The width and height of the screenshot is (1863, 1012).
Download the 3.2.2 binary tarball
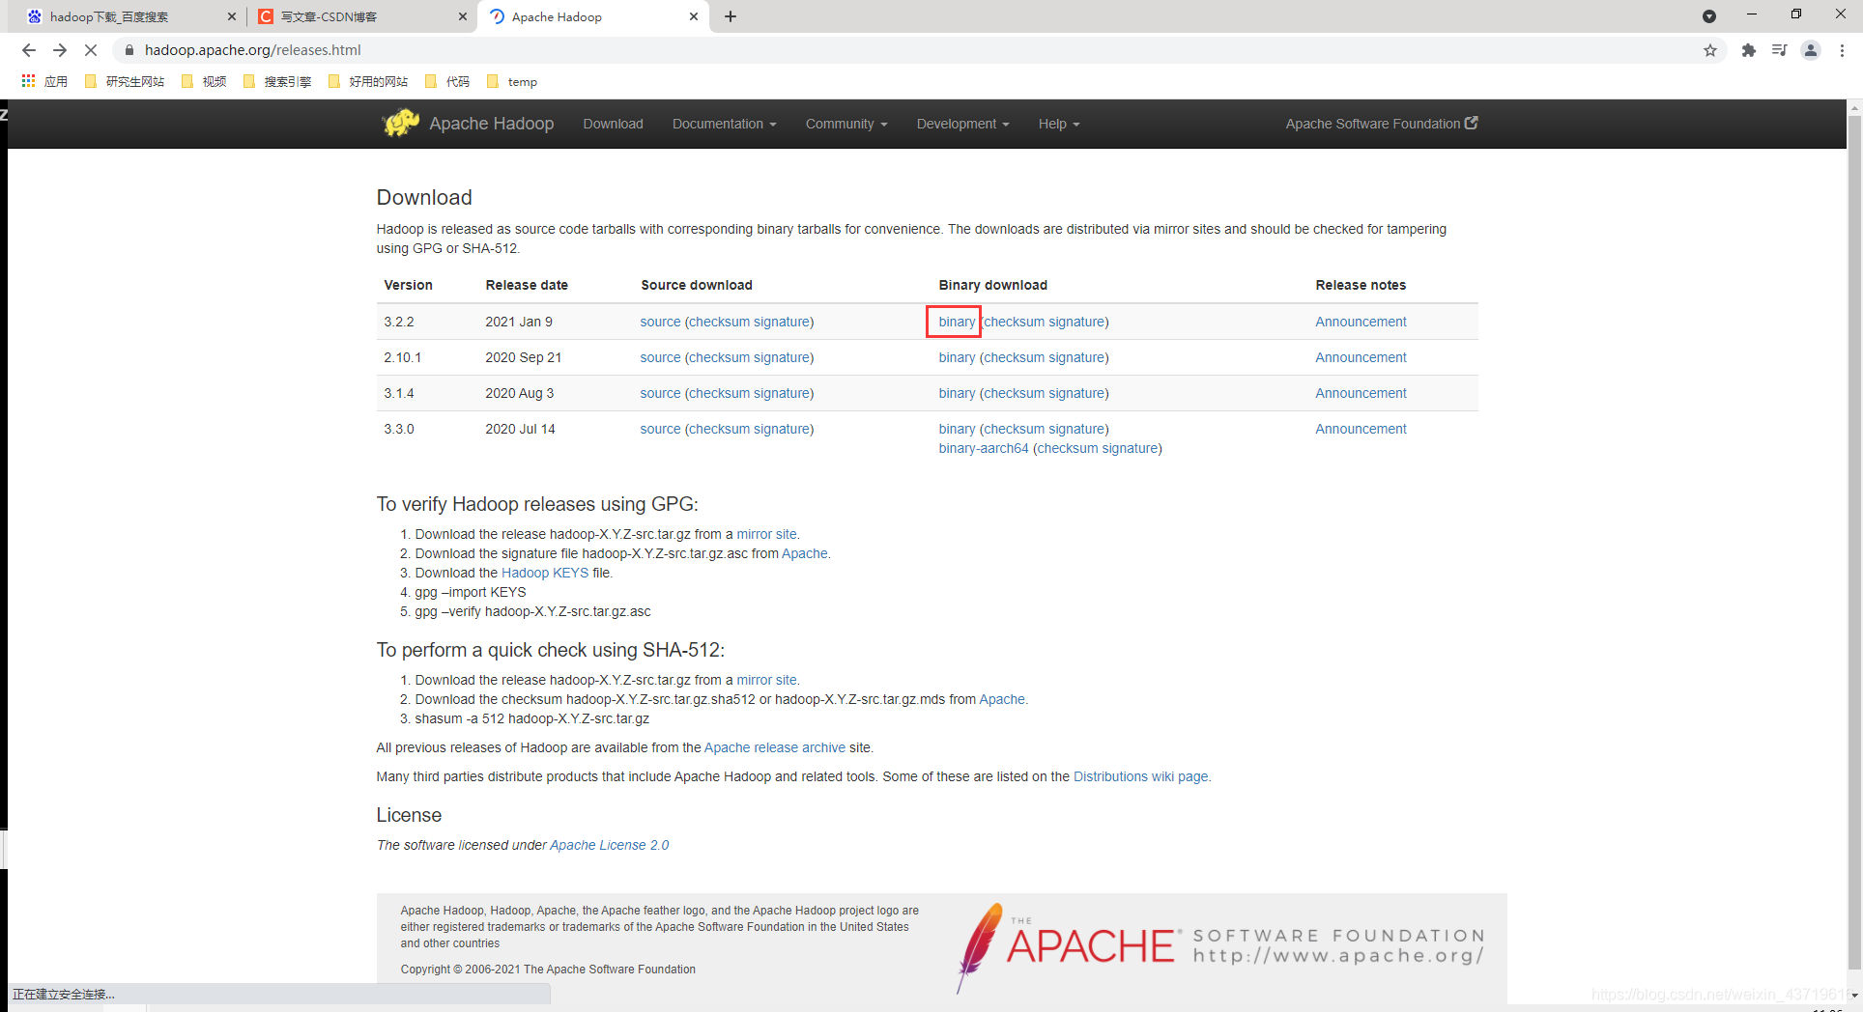pyautogui.click(x=957, y=322)
